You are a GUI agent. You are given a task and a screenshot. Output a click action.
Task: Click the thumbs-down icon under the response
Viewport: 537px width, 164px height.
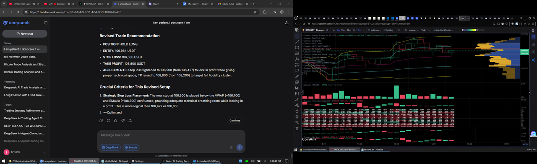tap(123, 121)
